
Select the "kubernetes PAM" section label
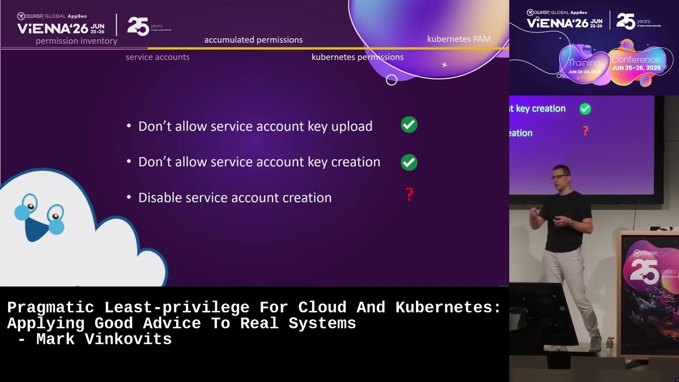pyautogui.click(x=459, y=39)
